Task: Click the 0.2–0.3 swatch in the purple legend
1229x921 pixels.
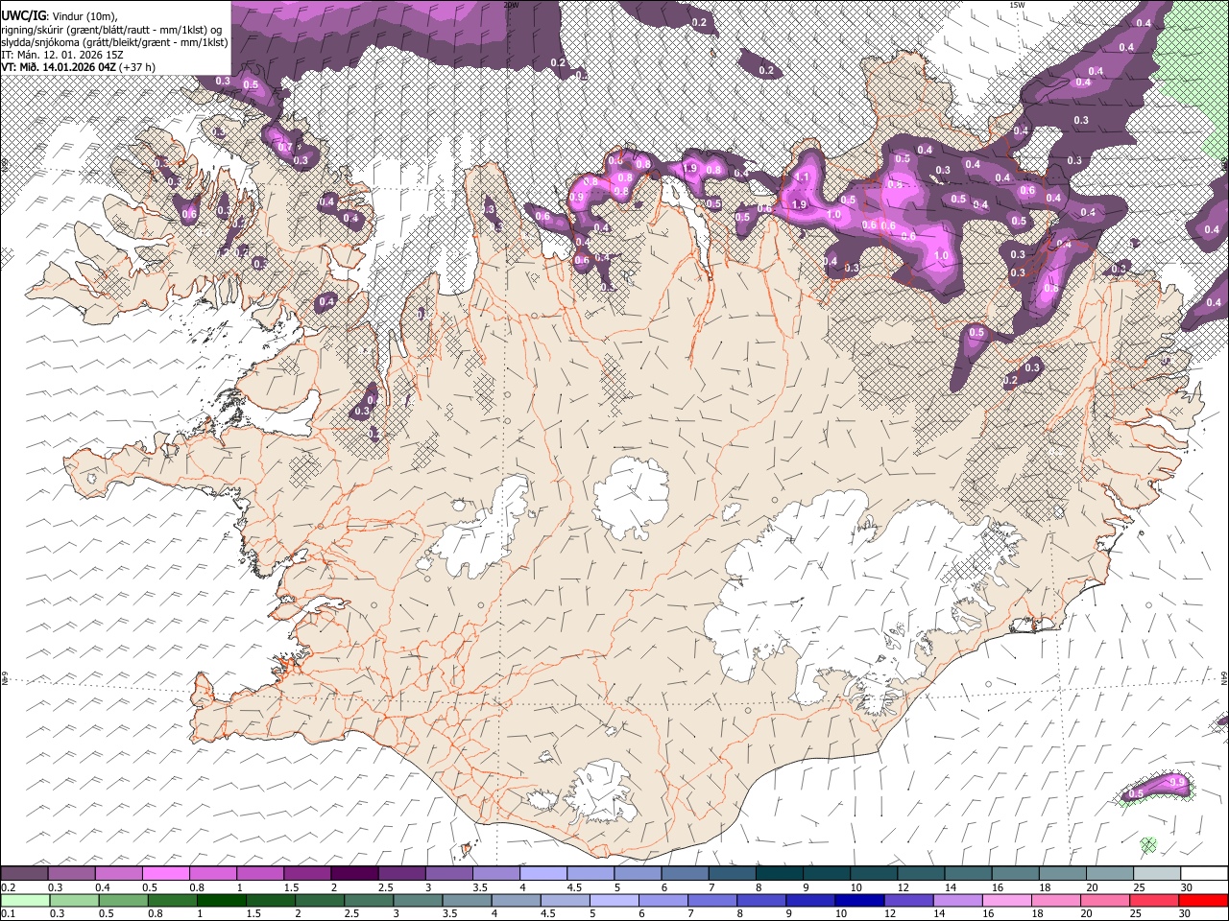Action: coord(24,874)
